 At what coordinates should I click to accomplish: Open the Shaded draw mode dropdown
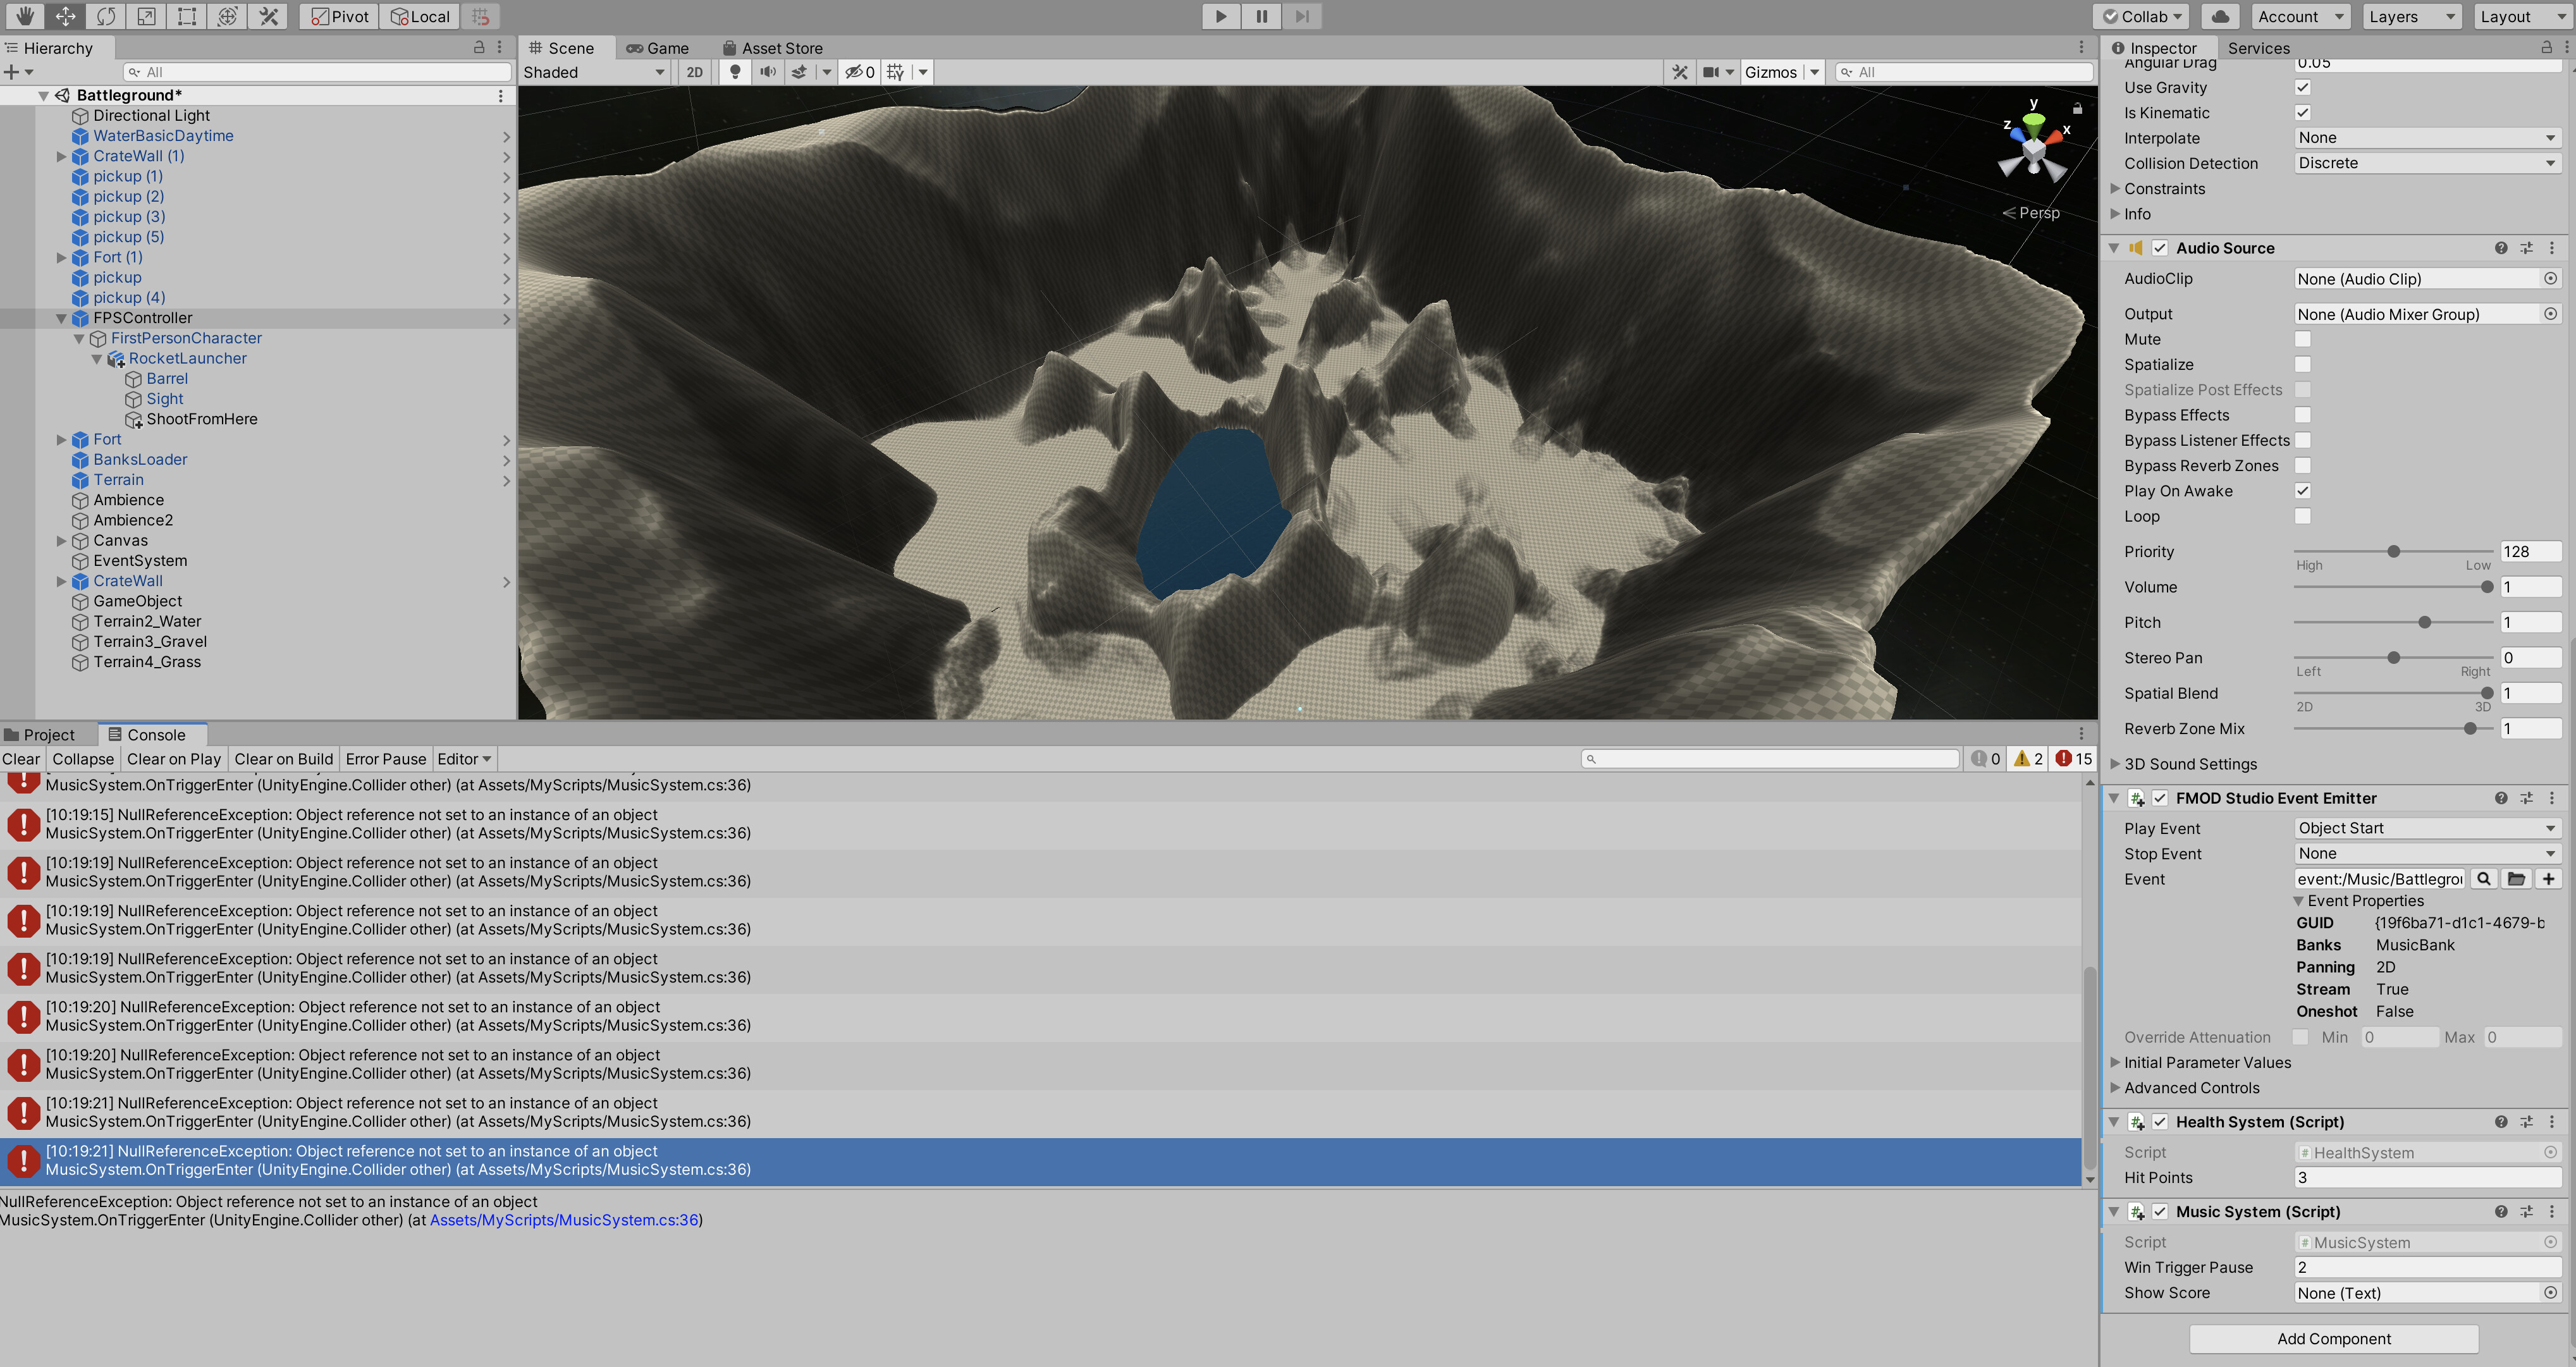click(x=594, y=71)
